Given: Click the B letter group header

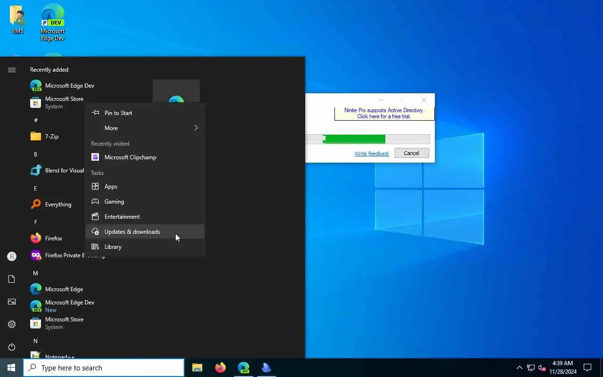Looking at the screenshot, I should [x=35, y=155].
